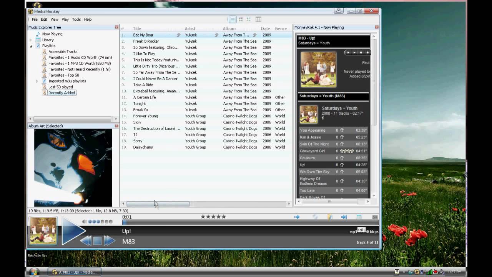This screenshot has height=277, width=492.
Task: Click MonkeyRok play mini button
Action: pyautogui.click(x=354, y=52)
